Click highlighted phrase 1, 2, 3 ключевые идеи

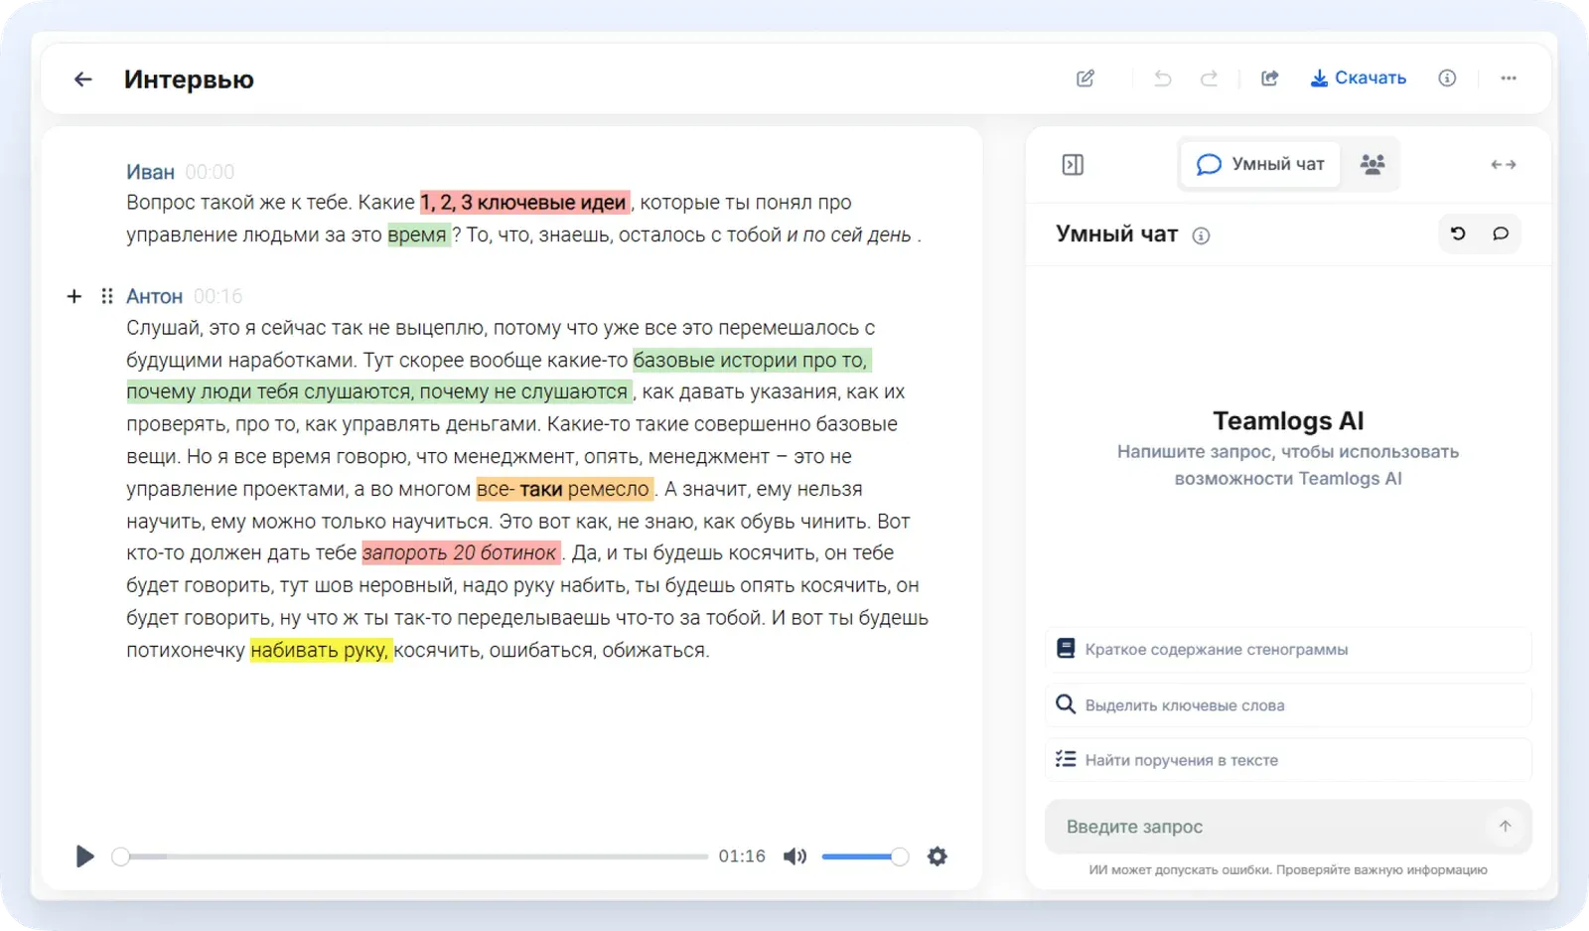coord(525,203)
